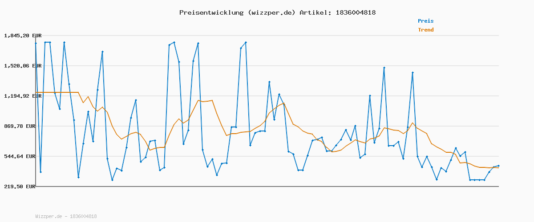Select the 1,194.92 EUR axis label

click(x=22, y=96)
